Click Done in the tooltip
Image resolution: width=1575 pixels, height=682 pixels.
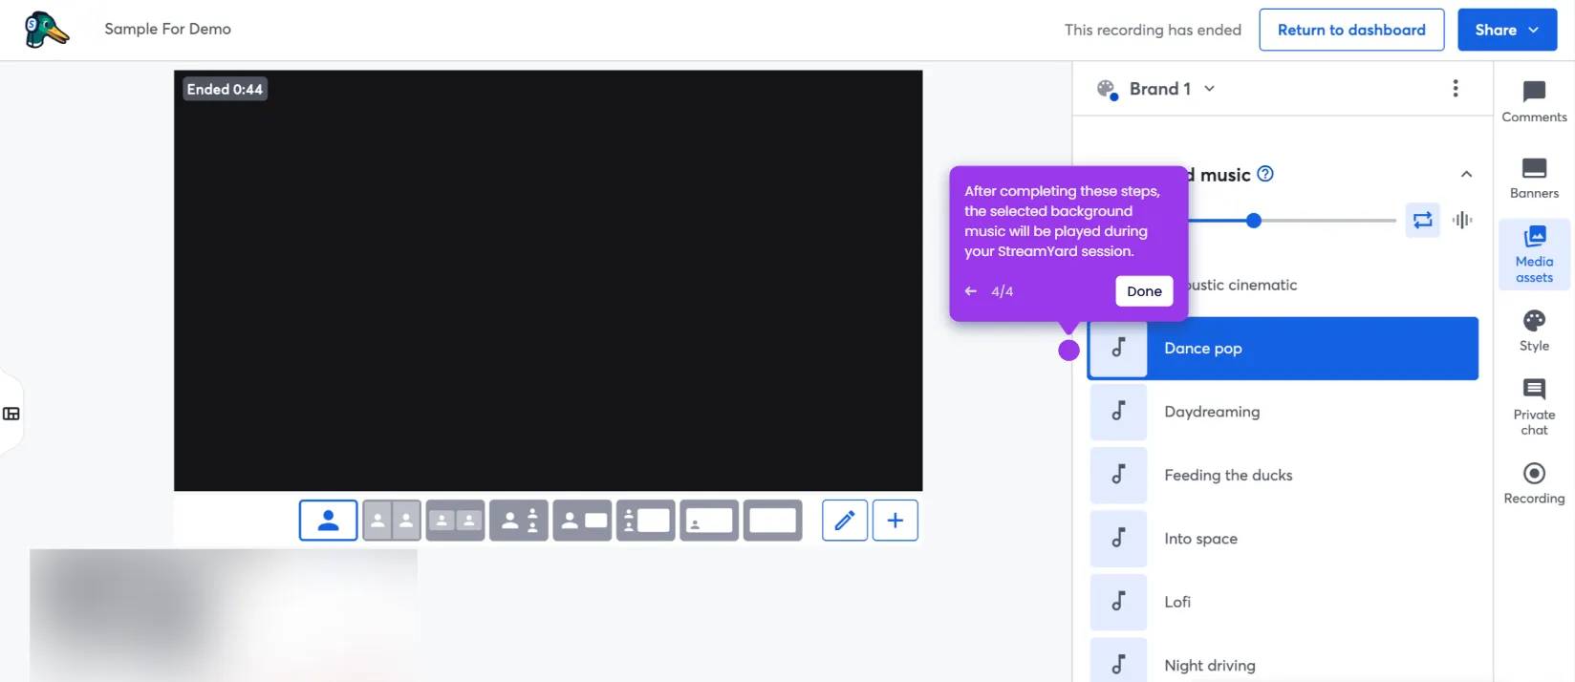click(1144, 291)
